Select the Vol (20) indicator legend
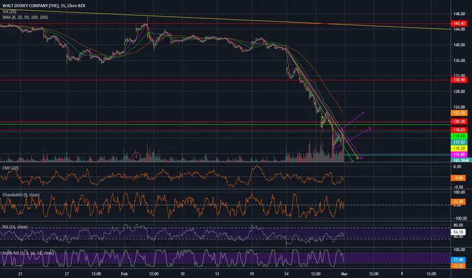472x278 pixels. 9,12
